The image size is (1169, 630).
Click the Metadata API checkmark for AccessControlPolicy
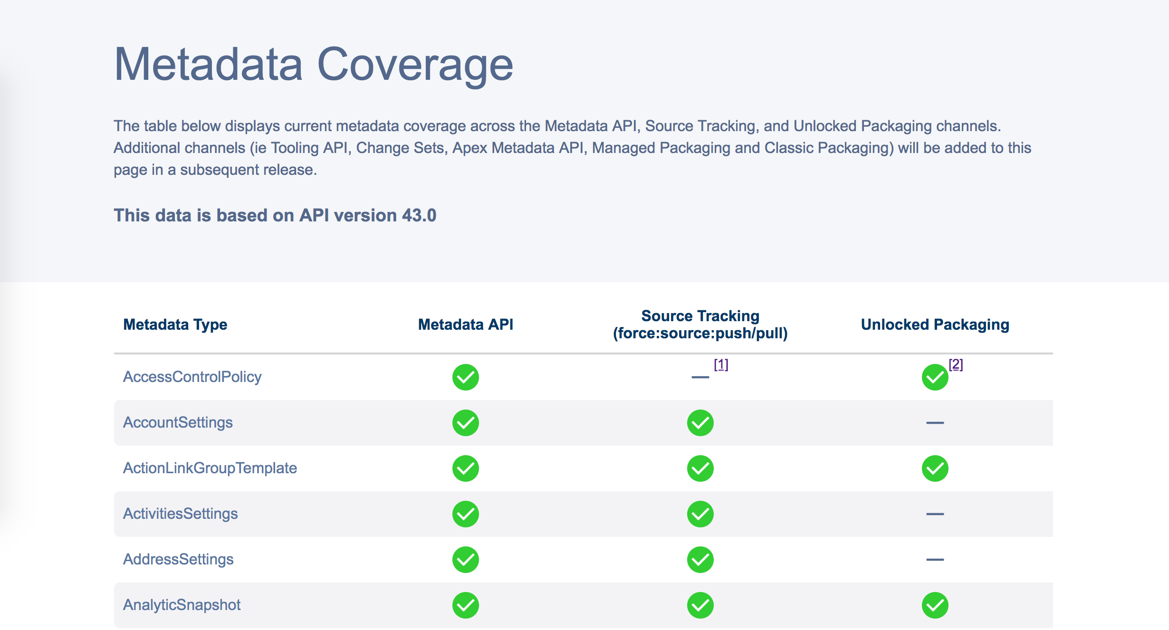465,377
